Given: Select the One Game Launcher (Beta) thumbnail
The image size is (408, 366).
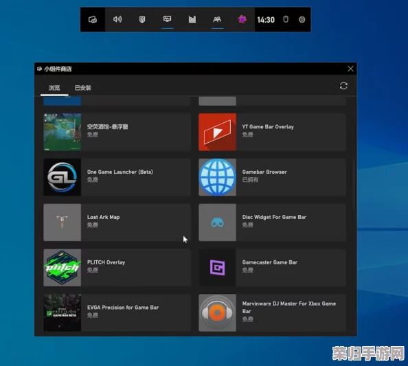Looking at the screenshot, I should point(63,177).
